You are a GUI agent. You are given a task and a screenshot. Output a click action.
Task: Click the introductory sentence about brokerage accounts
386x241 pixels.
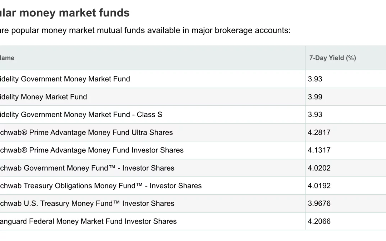click(145, 30)
